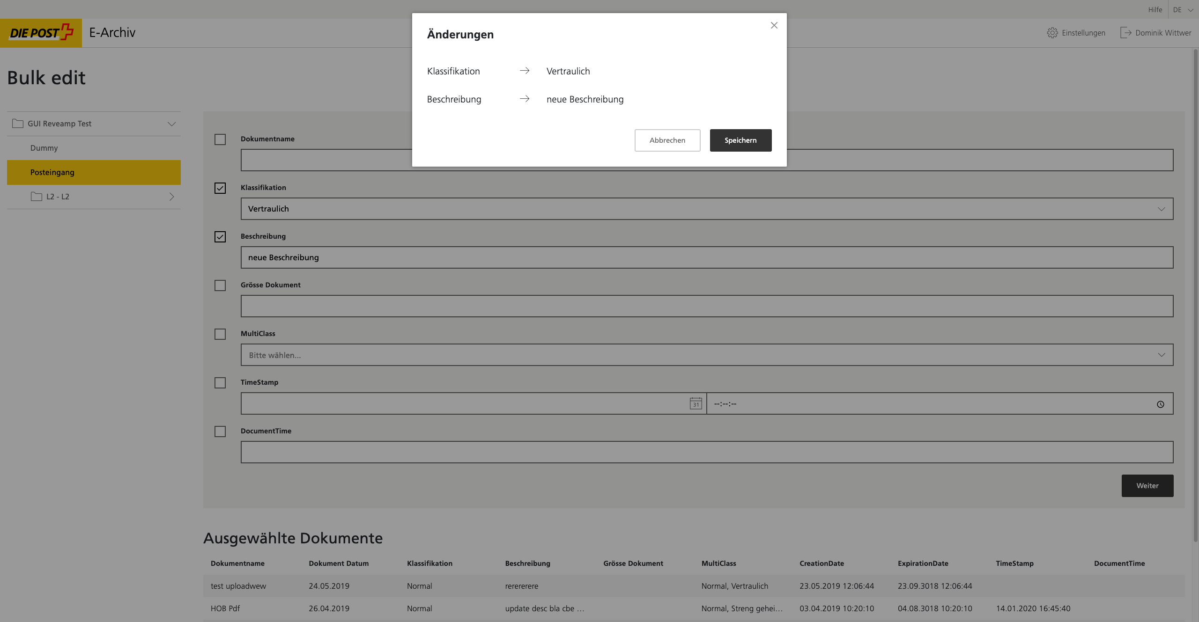This screenshot has width=1199, height=622.
Task: Click the E-Archiv title
Action: pyautogui.click(x=112, y=32)
